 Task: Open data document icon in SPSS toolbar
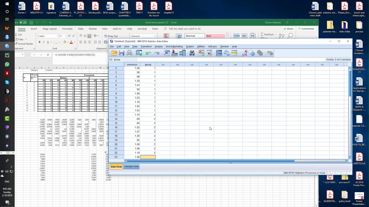pyautogui.click(x=114, y=53)
